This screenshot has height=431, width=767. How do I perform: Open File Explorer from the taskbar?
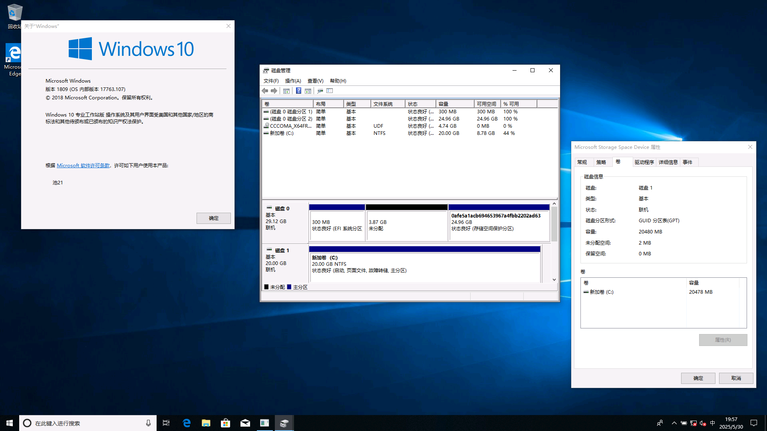pos(206,423)
